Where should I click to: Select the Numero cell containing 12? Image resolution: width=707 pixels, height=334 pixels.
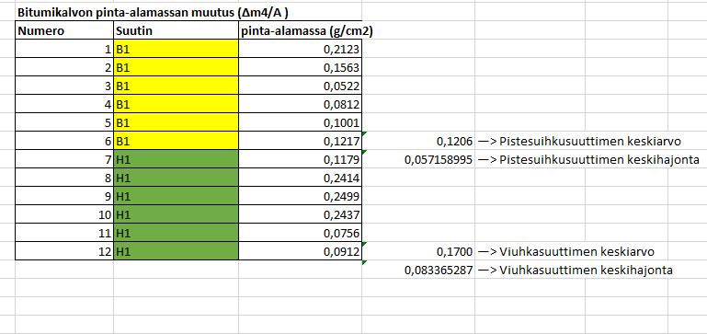tap(64, 251)
